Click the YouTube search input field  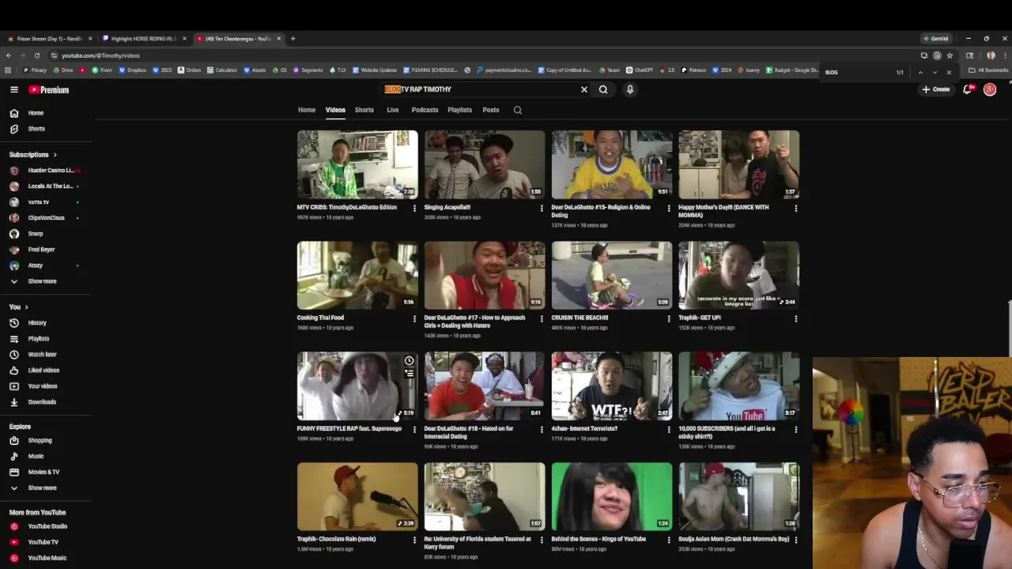[481, 89]
